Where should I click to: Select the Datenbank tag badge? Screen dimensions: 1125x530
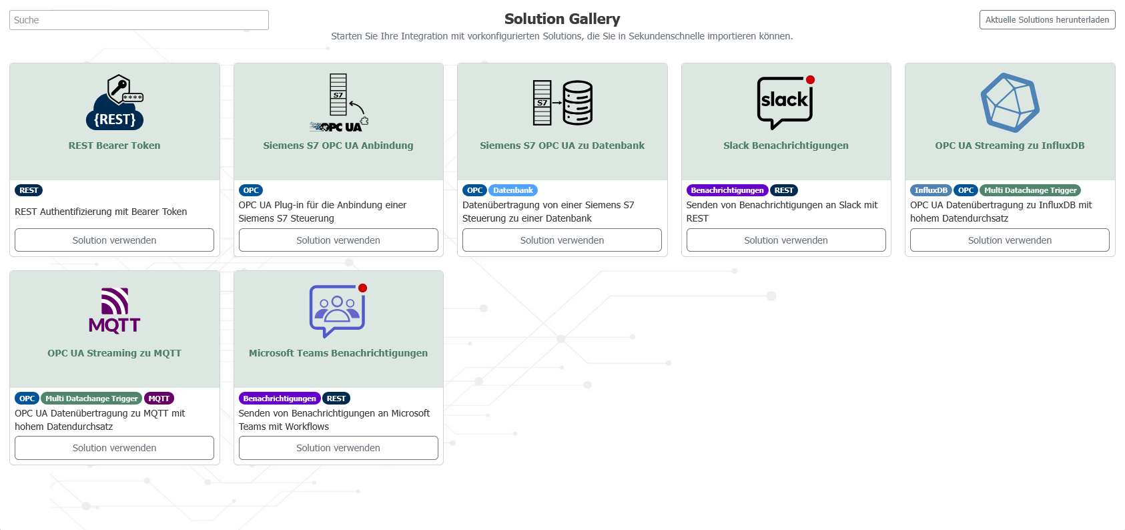point(512,190)
